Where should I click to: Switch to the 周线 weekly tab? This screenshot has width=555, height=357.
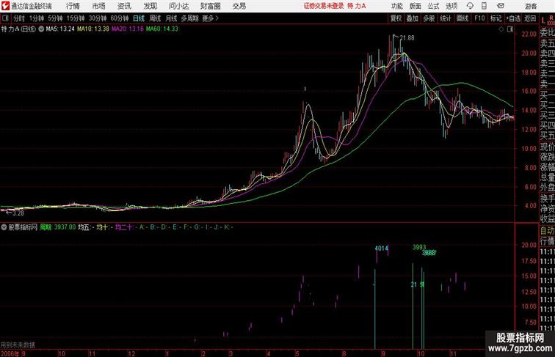[155, 18]
